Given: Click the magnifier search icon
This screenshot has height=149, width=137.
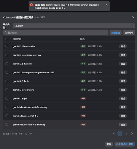Looking at the screenshot, I should point(6,32).
